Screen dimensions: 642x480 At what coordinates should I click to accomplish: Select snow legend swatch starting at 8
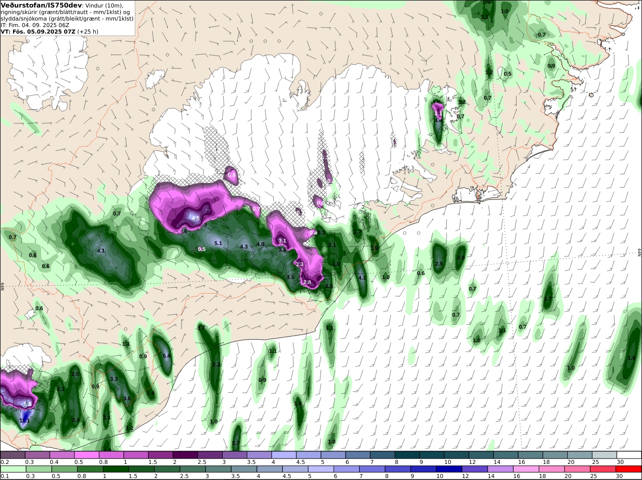[407, 455]
